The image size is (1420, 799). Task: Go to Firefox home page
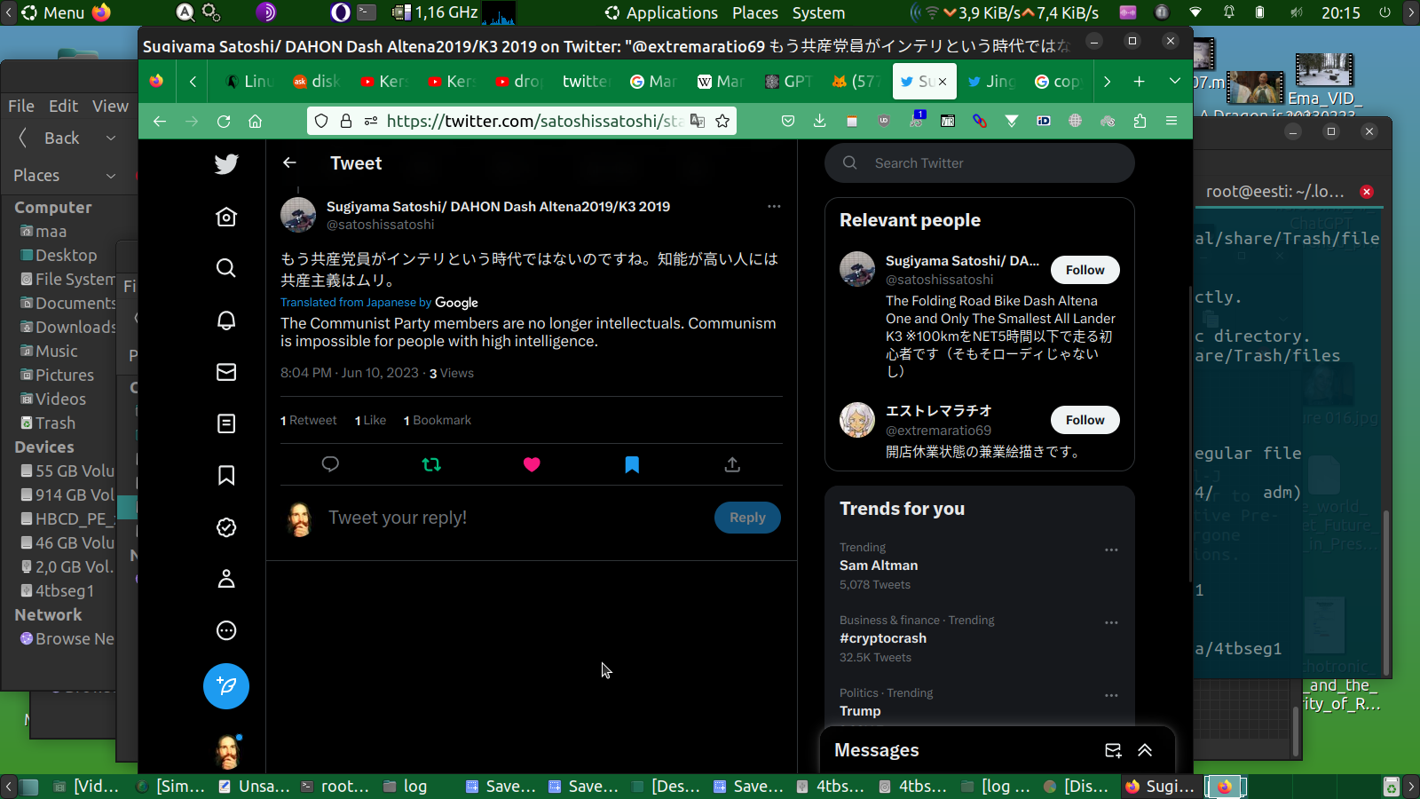click(255, 121)
